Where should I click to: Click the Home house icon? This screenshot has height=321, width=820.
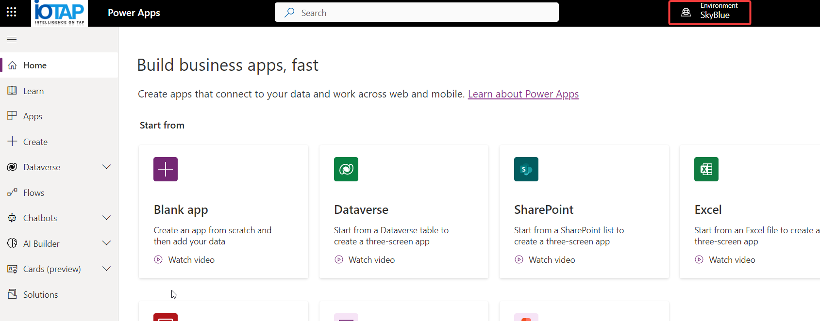pyautogui.click(x=13, y=65)
